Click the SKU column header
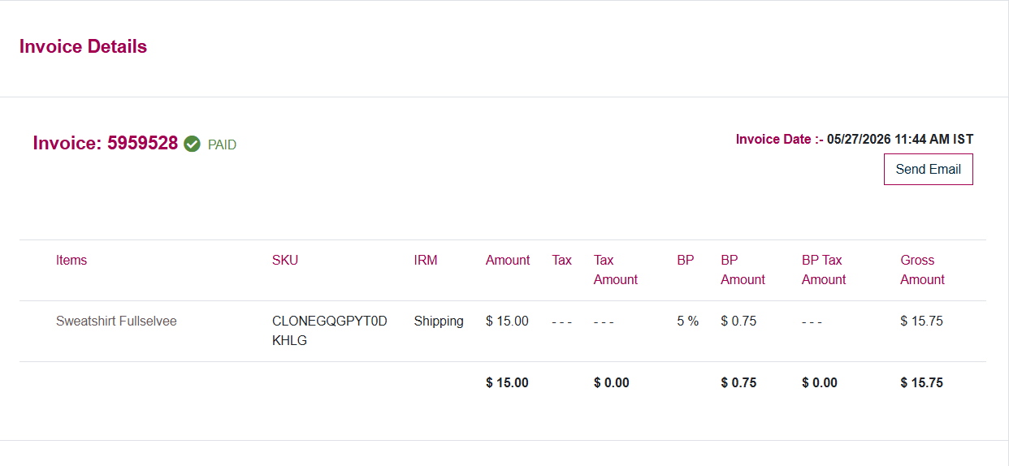 coord(285,260)
